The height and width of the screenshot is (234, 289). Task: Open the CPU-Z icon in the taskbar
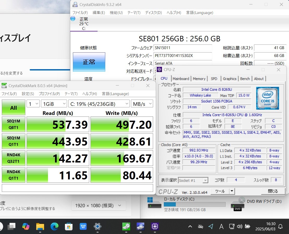pos(155,226)
